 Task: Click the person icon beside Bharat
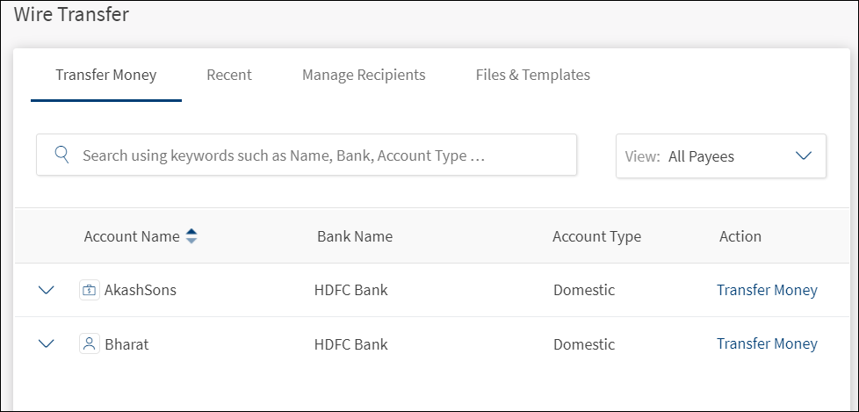click(89, 343)
